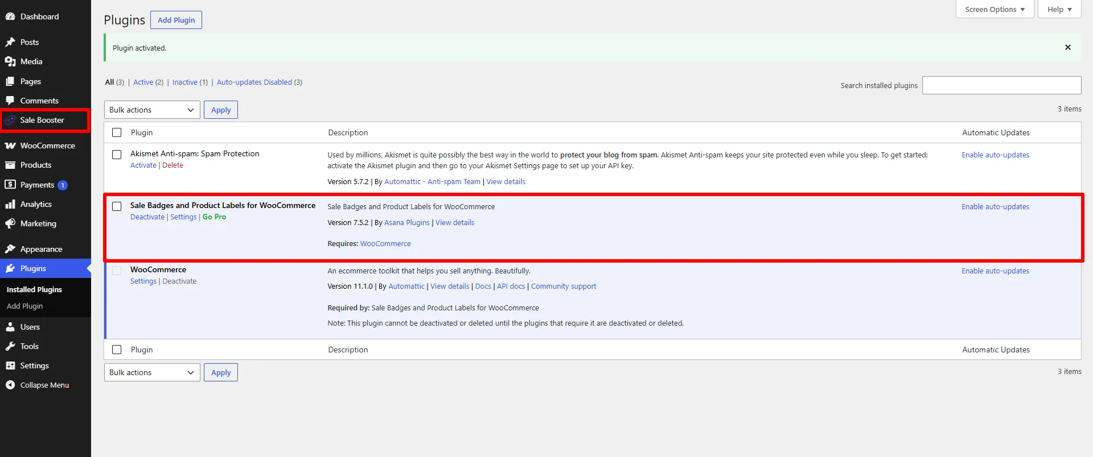This screenshot has width=1093, height=457.
Task: Open Installed Plugins submenu item
Action: (x=34, y=289)
